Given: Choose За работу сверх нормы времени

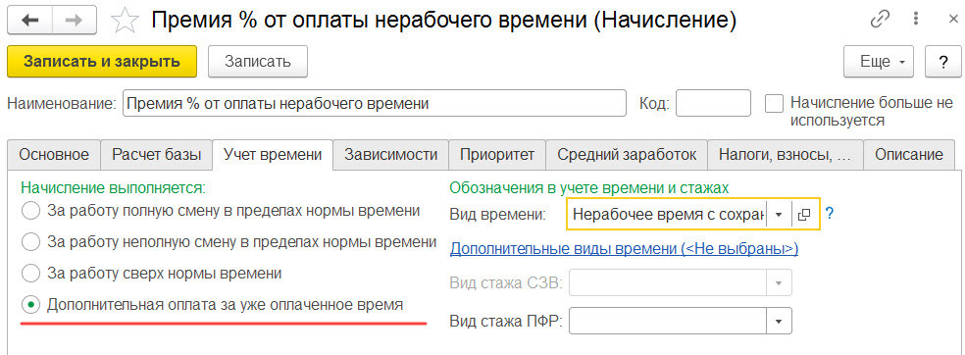Looking at the screenshot, I should point(30,274).
